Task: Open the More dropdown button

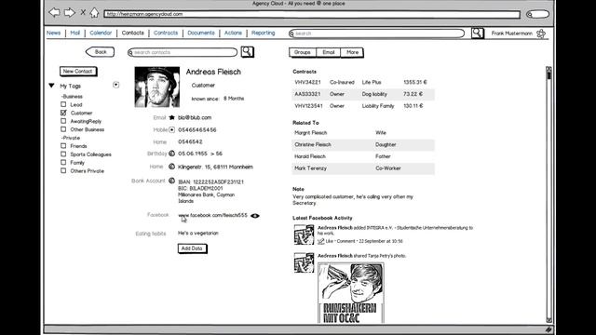Action: coord(352,52)
